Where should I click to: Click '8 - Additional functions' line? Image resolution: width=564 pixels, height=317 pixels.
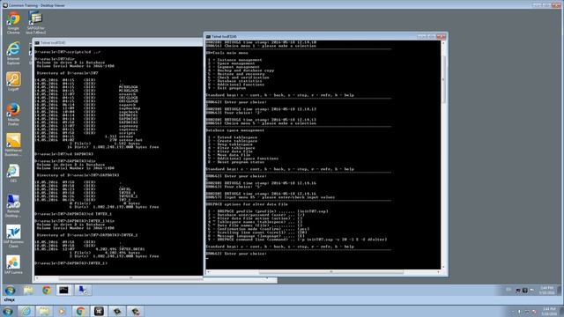pyautogui.click(x=235, y=85)
